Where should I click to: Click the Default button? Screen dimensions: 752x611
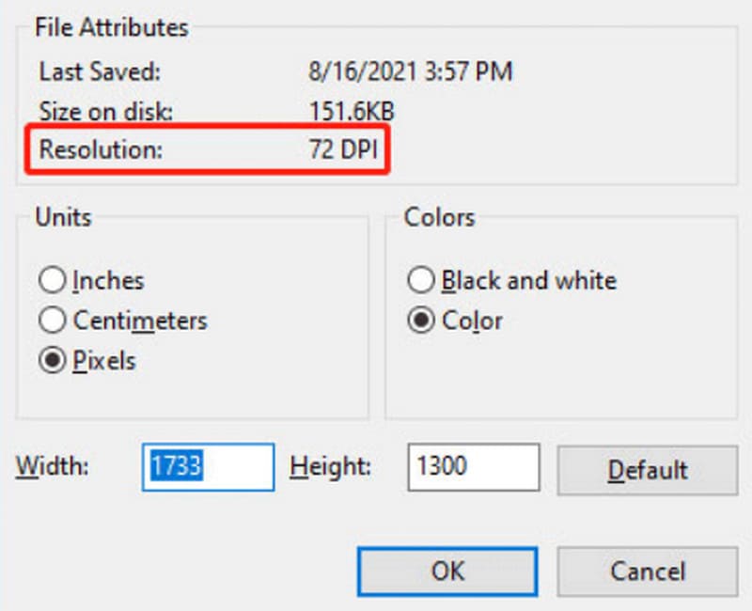[x=648, y=470]
